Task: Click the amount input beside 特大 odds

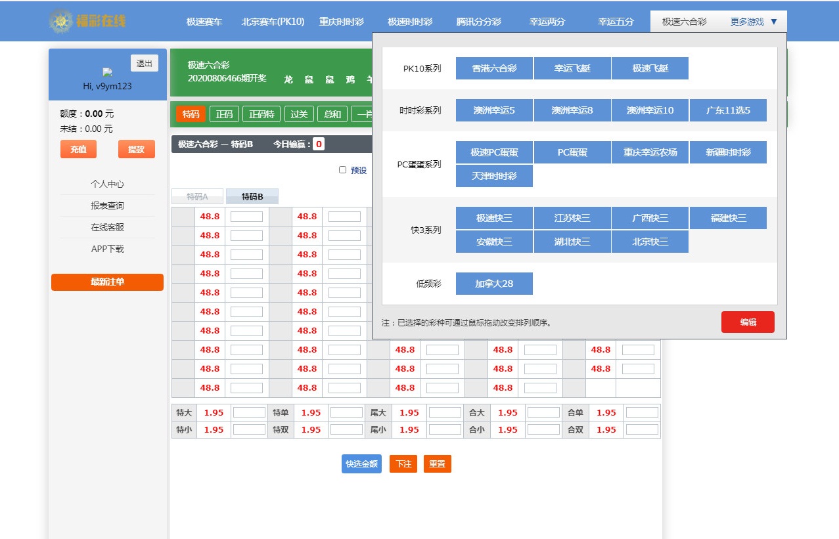Action: click(x=248, y=412)
